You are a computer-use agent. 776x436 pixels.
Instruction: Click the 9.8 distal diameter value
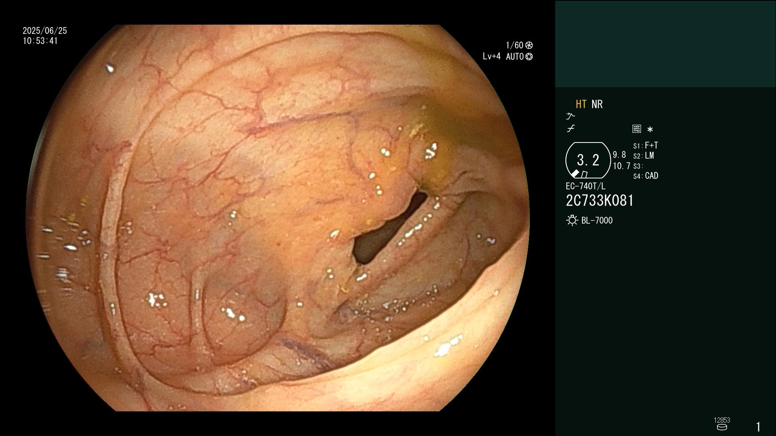pyautogui.click(x=619, y=155)
